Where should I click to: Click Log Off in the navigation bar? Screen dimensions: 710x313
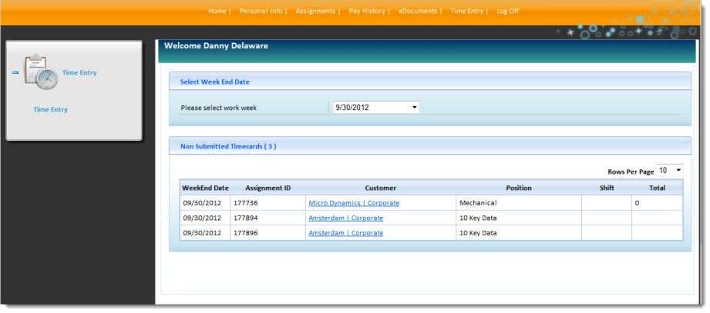click(507, 12)
